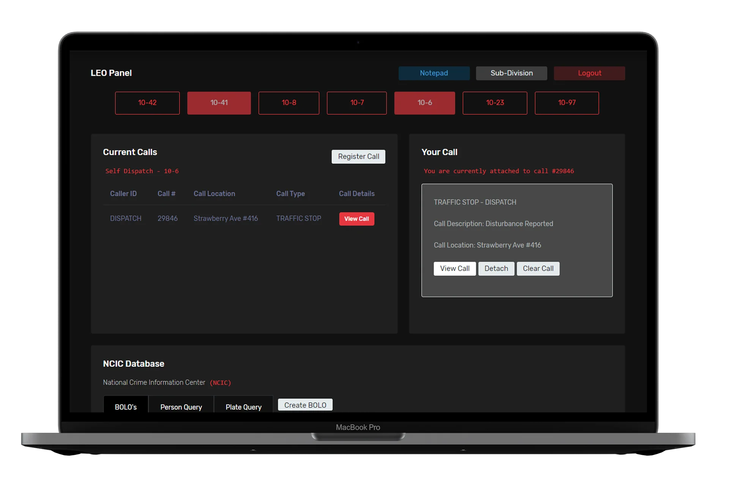
Task: Create a new BOLO
Action: (x=305, y=405)
